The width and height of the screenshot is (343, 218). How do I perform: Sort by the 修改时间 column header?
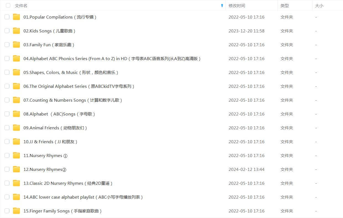pos(237,6)
